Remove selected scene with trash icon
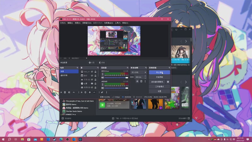Screen dimensions: 252x142 tap(65, 92)
